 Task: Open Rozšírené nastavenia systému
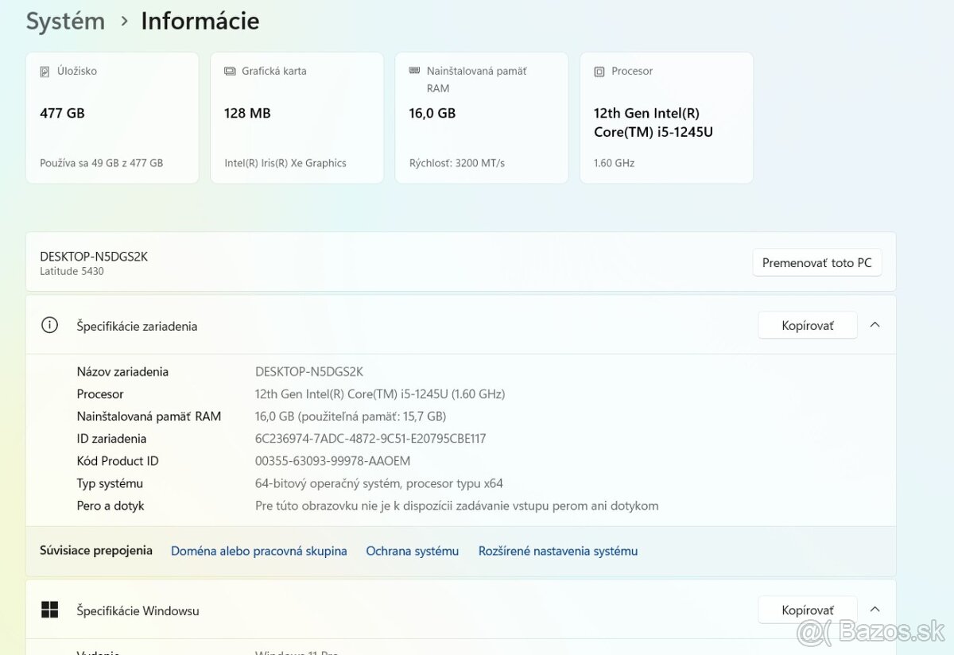pyautogui.click(x=557, y=550)
